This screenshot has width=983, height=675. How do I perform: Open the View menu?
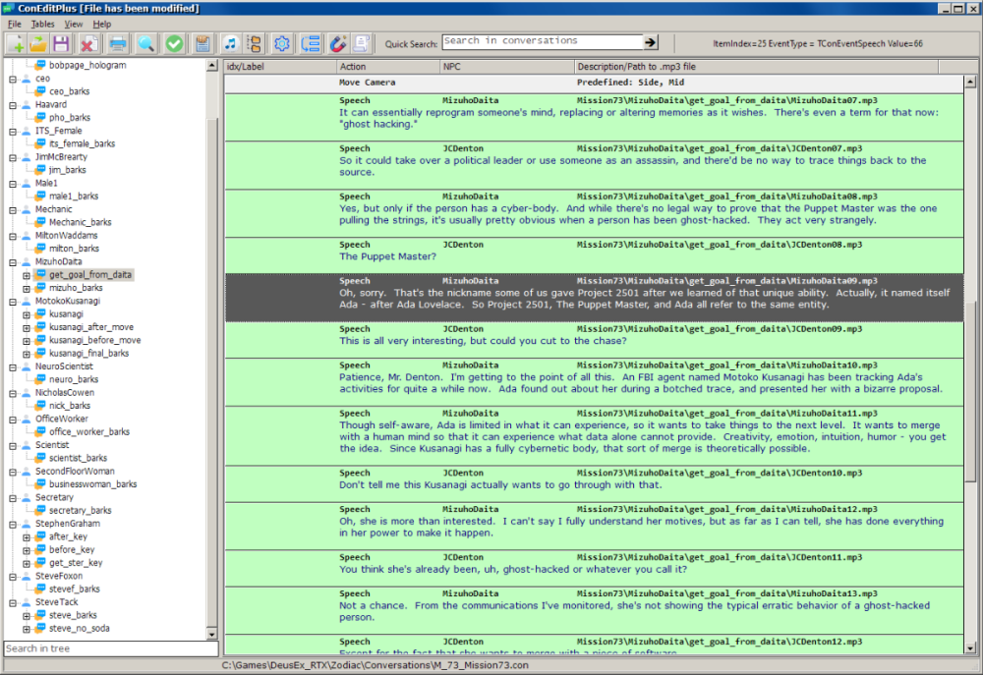point(74,24)
